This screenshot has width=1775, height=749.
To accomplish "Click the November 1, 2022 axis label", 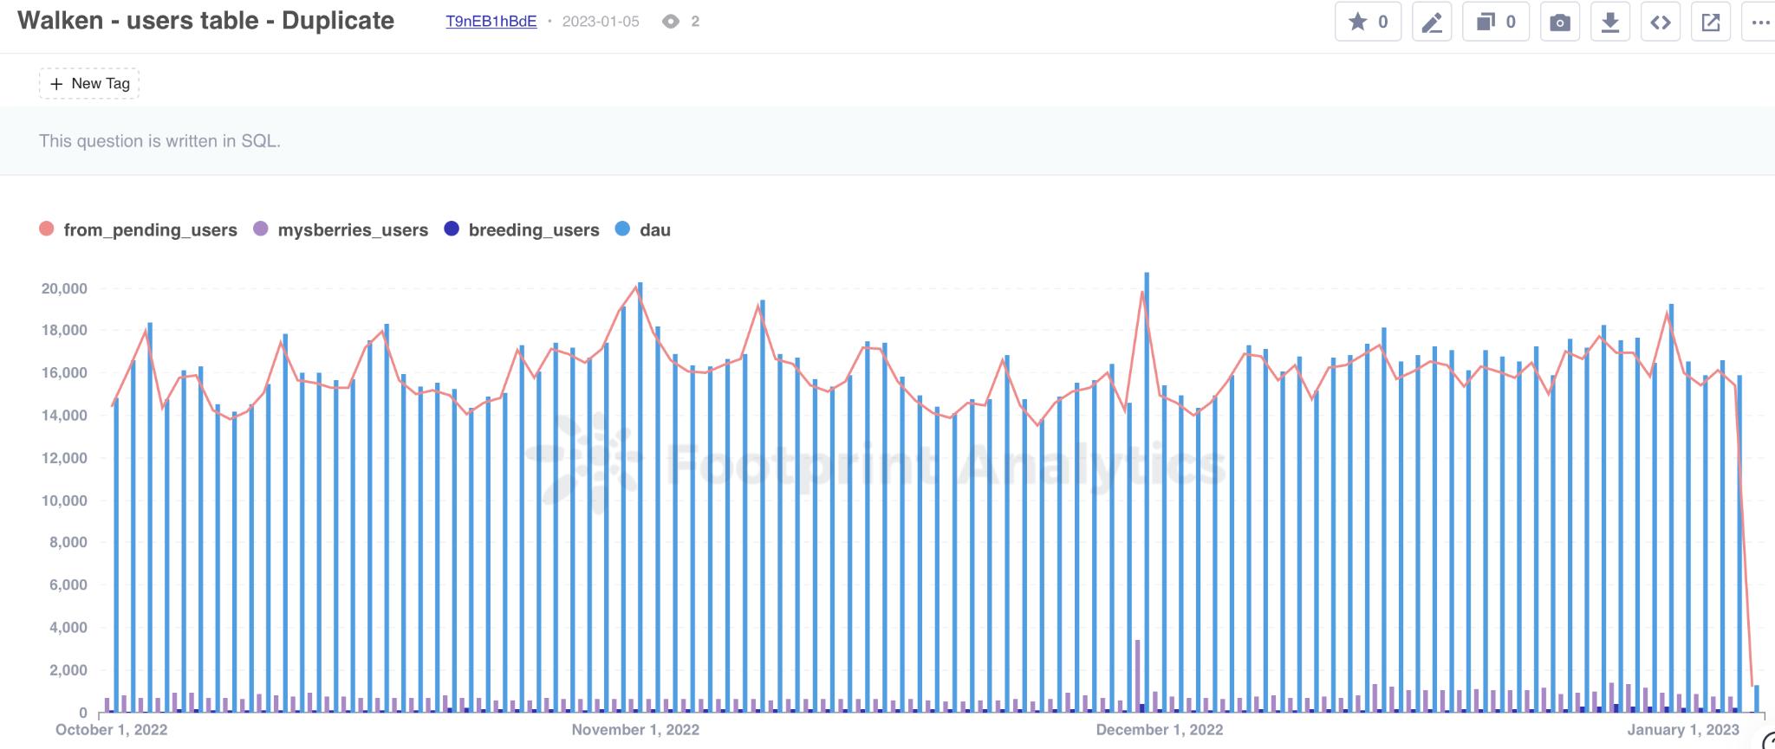I will coord(635,729).
